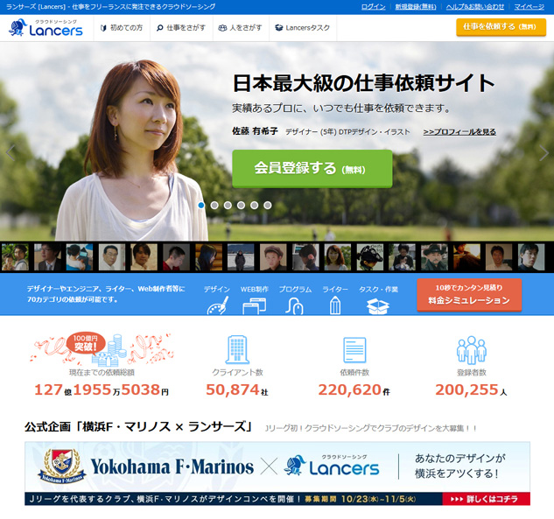Select the first carousel dot indicator
554x519 pixels.
point(201,205)
